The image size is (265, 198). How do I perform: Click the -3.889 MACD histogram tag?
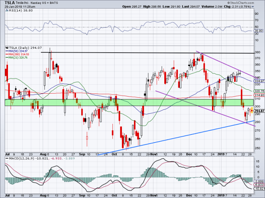pyautogui.click(x=259, y=181)
